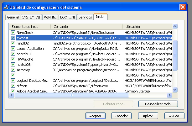Click the vertical scrollbar up arrow
Screen dimensions: 192x126
(x=175, y=26)
